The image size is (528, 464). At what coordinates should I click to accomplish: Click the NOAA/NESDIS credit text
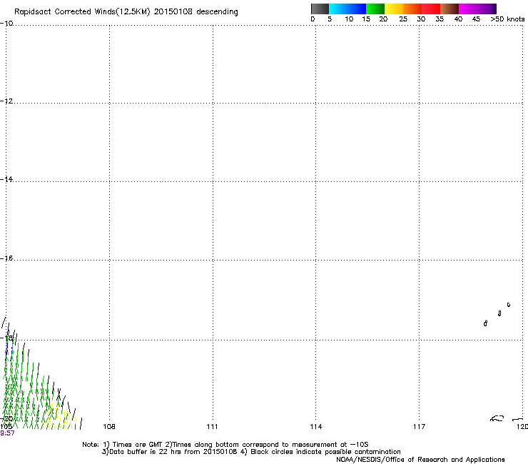click(x=420, y=460)
